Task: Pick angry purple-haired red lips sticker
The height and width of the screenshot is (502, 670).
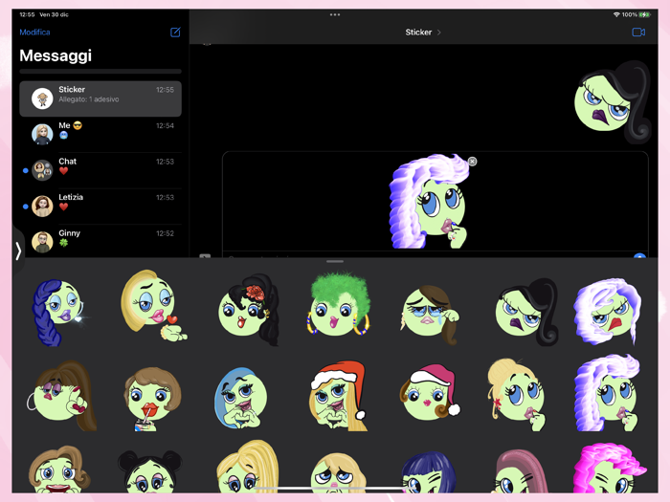Action: (x=607, y=312)
